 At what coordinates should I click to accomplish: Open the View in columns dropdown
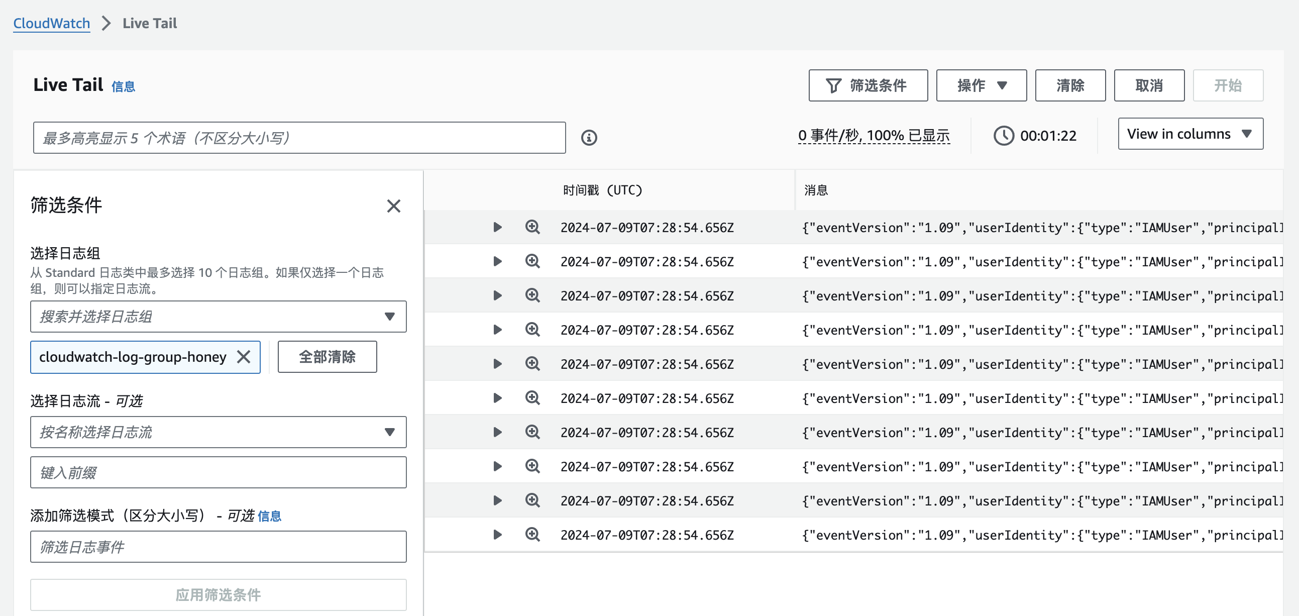point(1189,134)
